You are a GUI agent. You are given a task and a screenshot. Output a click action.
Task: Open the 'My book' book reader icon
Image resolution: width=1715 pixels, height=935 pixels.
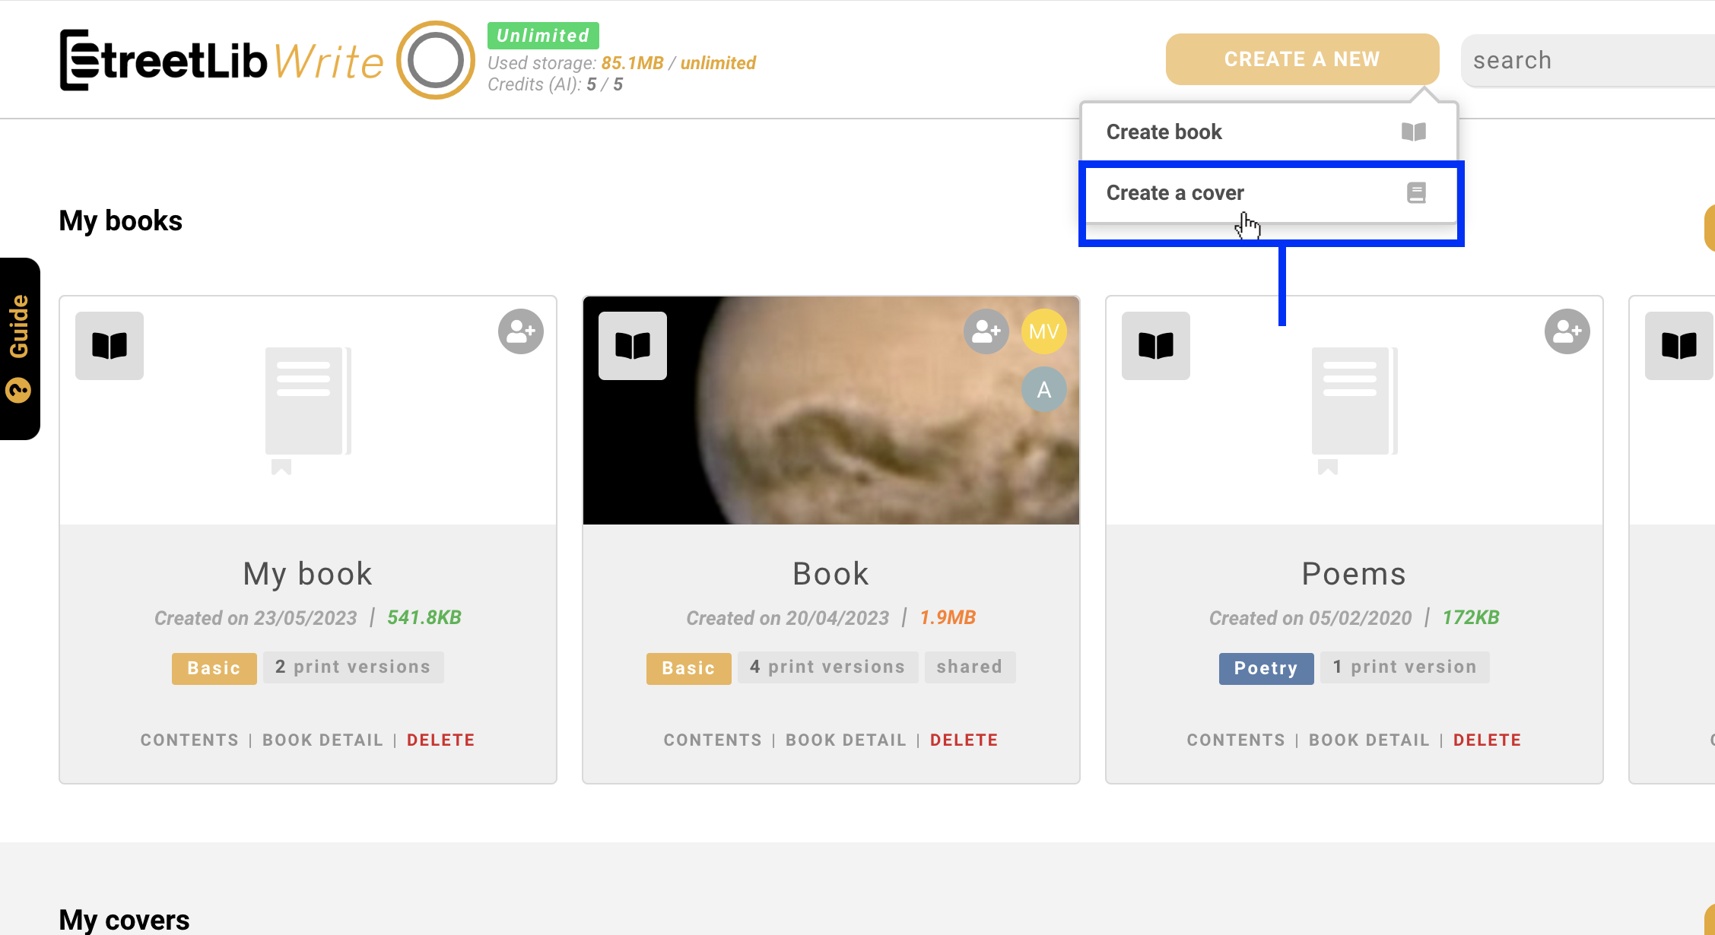tap(109, 345)
